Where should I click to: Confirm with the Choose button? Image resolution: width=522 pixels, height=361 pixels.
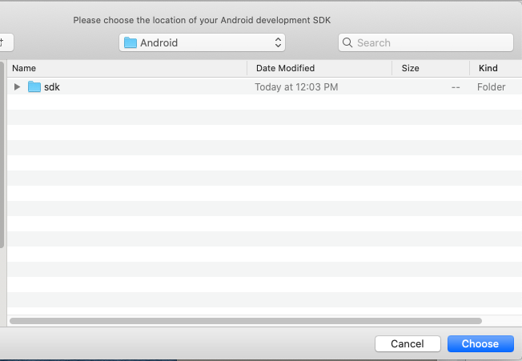coord(480,343)
